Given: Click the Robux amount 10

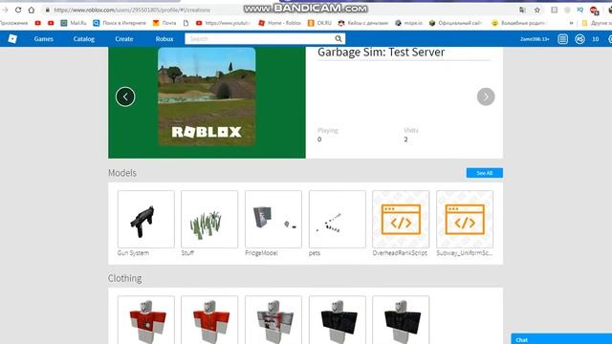Looking at the screenshot, I should 595,39.
